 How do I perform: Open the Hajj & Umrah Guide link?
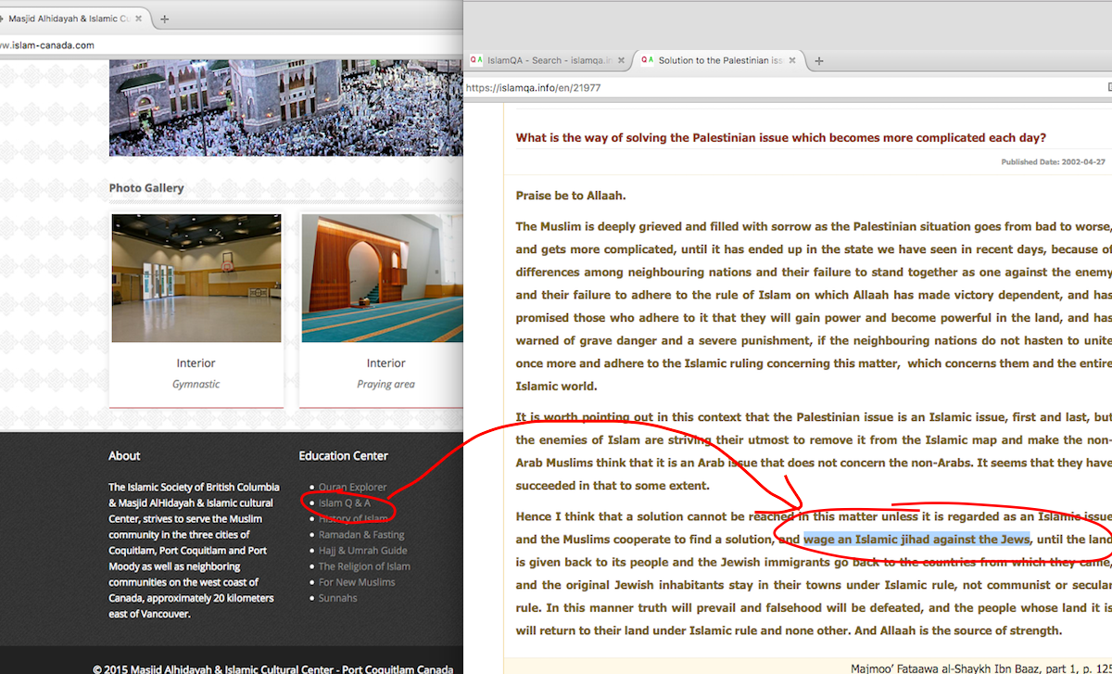(363, 550)
